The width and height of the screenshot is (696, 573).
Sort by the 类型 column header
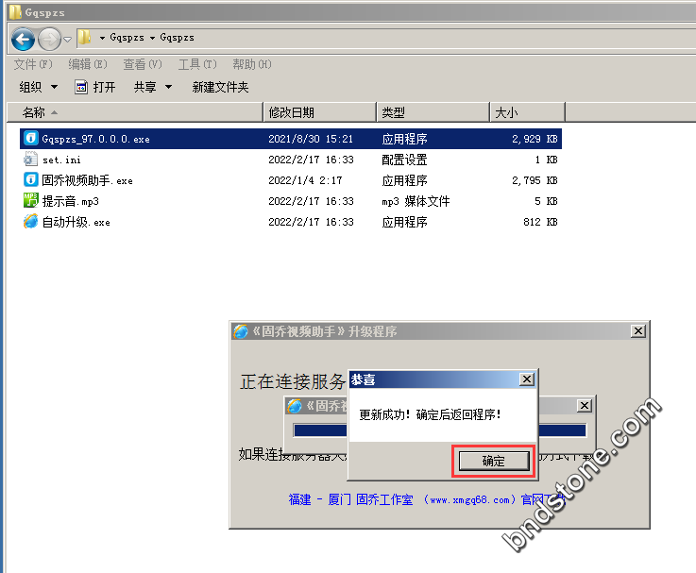tap(433, 112)
